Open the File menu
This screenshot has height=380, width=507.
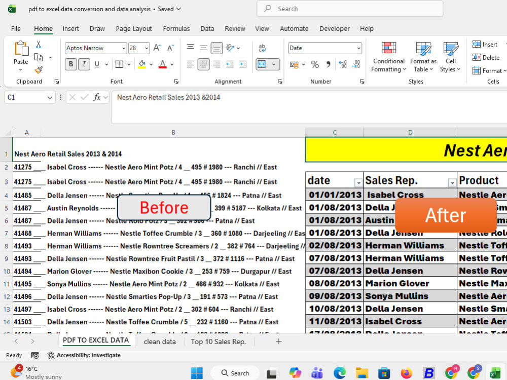tap(16, 28)
